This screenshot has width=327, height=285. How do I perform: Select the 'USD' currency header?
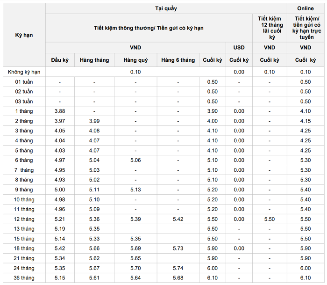pyautogui.click(x=239, y=47)
